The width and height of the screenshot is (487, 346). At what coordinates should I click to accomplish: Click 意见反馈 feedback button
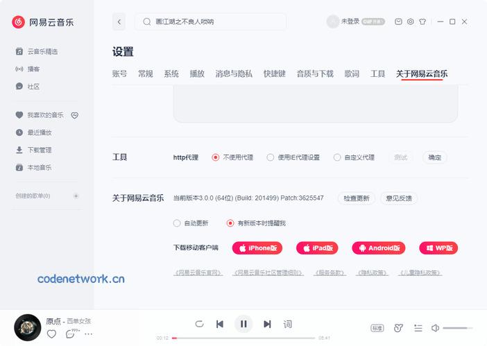[x=399, y=198]
